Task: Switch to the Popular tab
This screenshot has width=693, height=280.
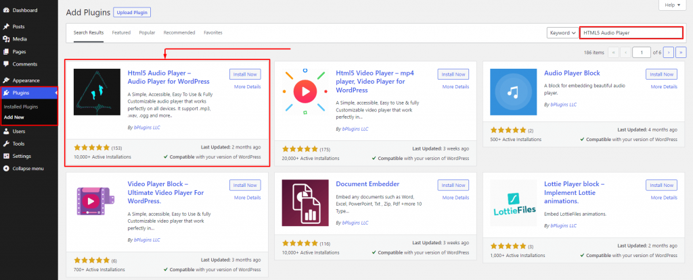Action: [147, 32]
